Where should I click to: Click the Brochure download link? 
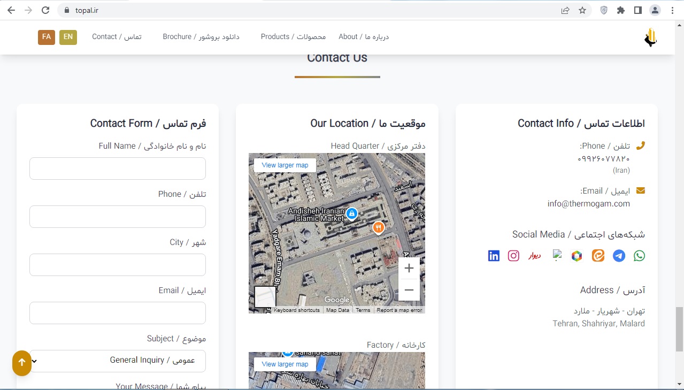click(x=202, y=36)
